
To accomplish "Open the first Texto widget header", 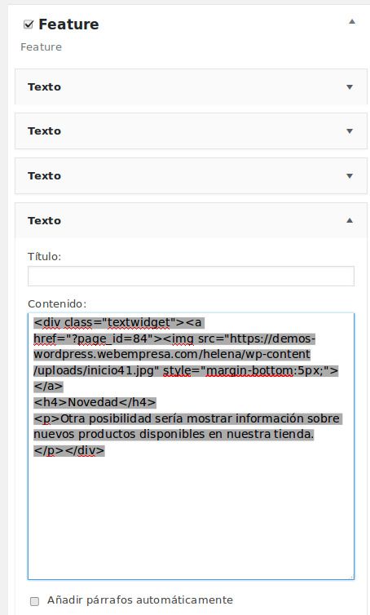I will point(191,86).
